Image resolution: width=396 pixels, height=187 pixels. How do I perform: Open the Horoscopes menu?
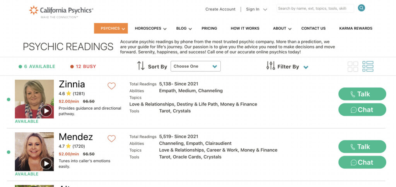point(150,28)
